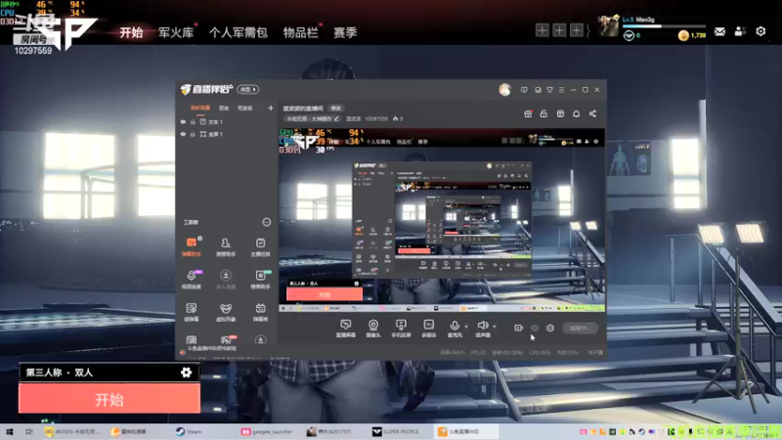Screen dimensions: 782x440
Task: Open the 军火库 tab
Action: coord(176,33)
